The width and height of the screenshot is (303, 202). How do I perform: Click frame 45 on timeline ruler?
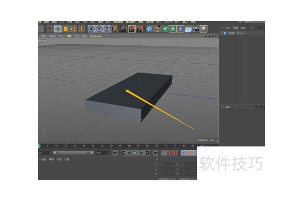tap(120, 146)
